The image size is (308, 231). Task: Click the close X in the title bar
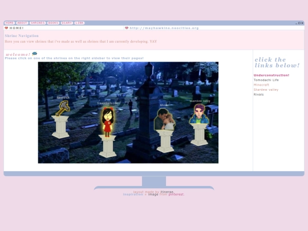(x=302, y=23)
